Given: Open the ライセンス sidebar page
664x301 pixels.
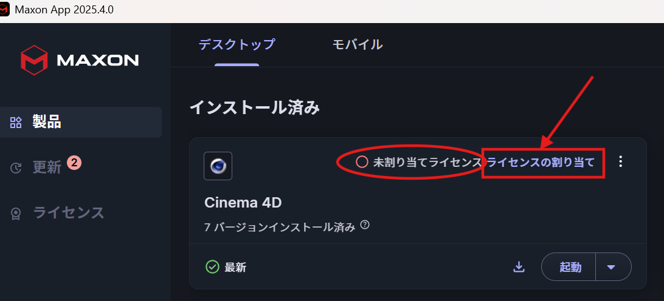Looking at the screenshot, I should [x=81, y=213].
